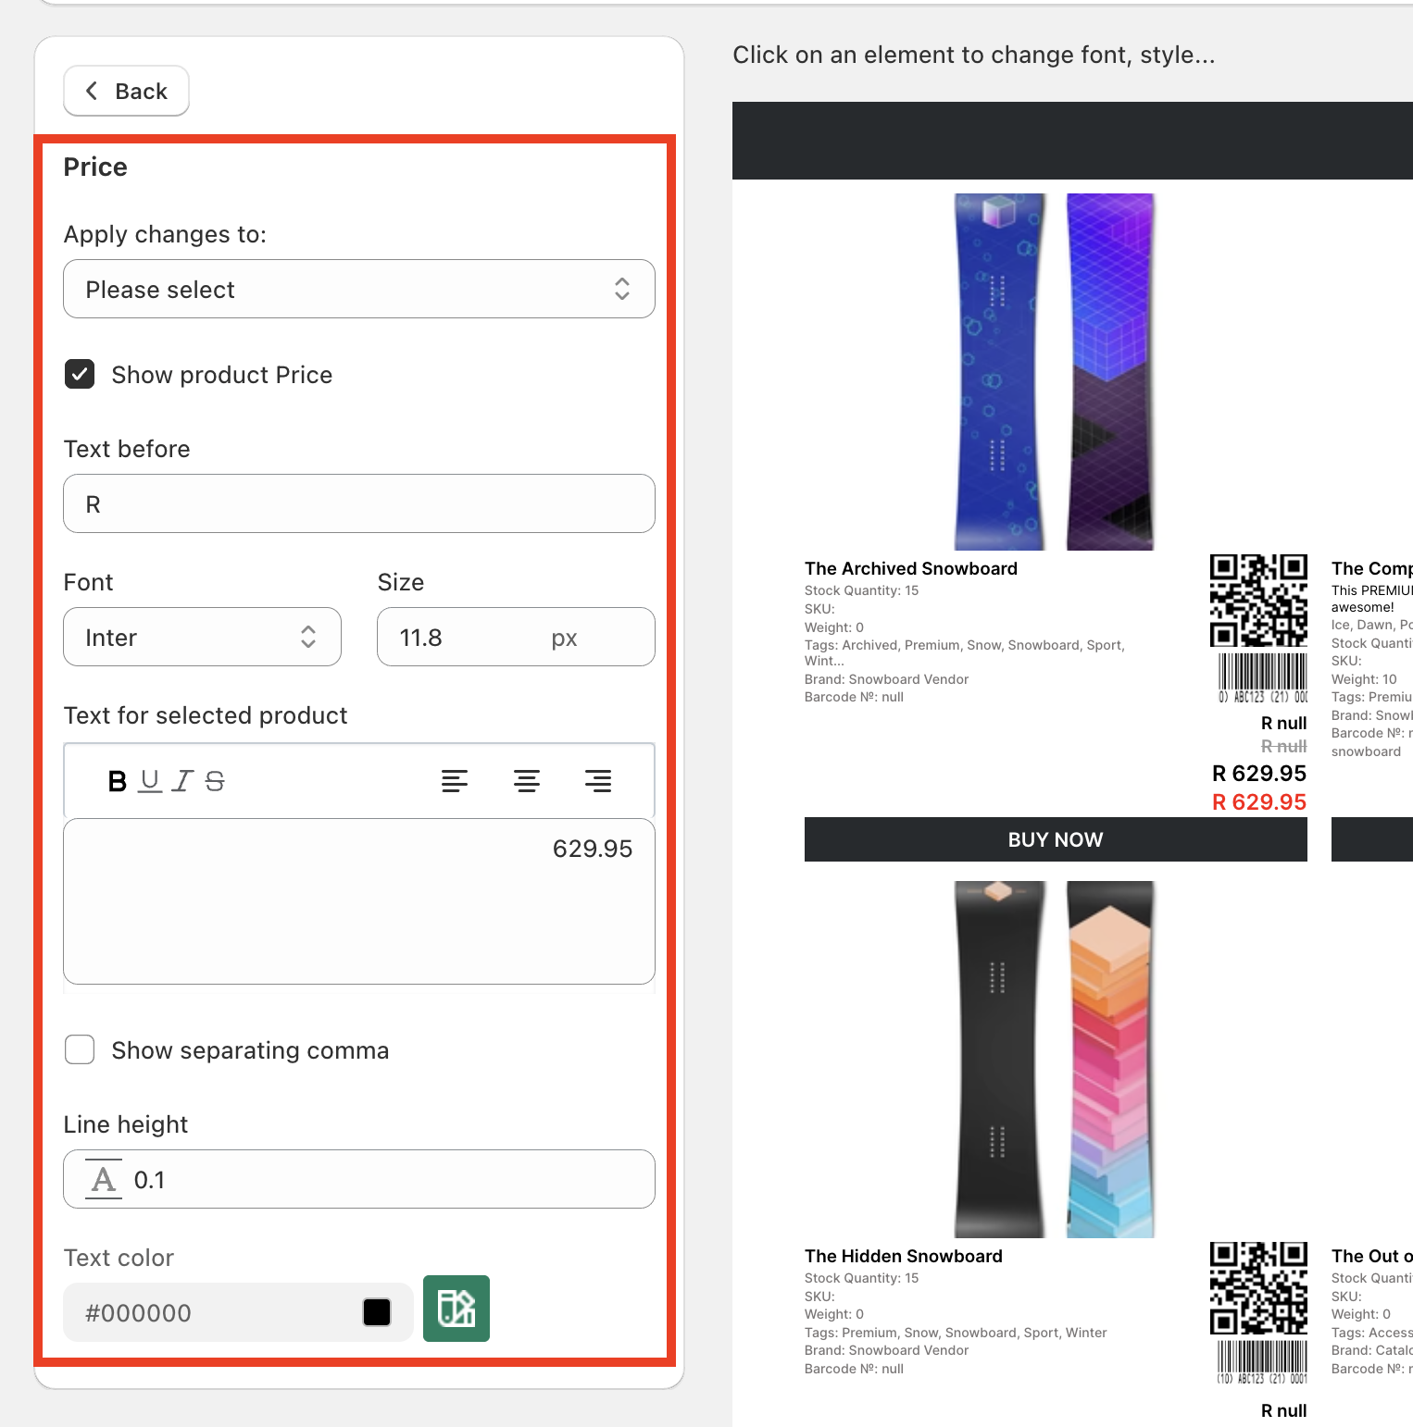Click the Archived Snowboard Tags line
This screenshot has width=1413, height=1427.
(x=965, y=652)
